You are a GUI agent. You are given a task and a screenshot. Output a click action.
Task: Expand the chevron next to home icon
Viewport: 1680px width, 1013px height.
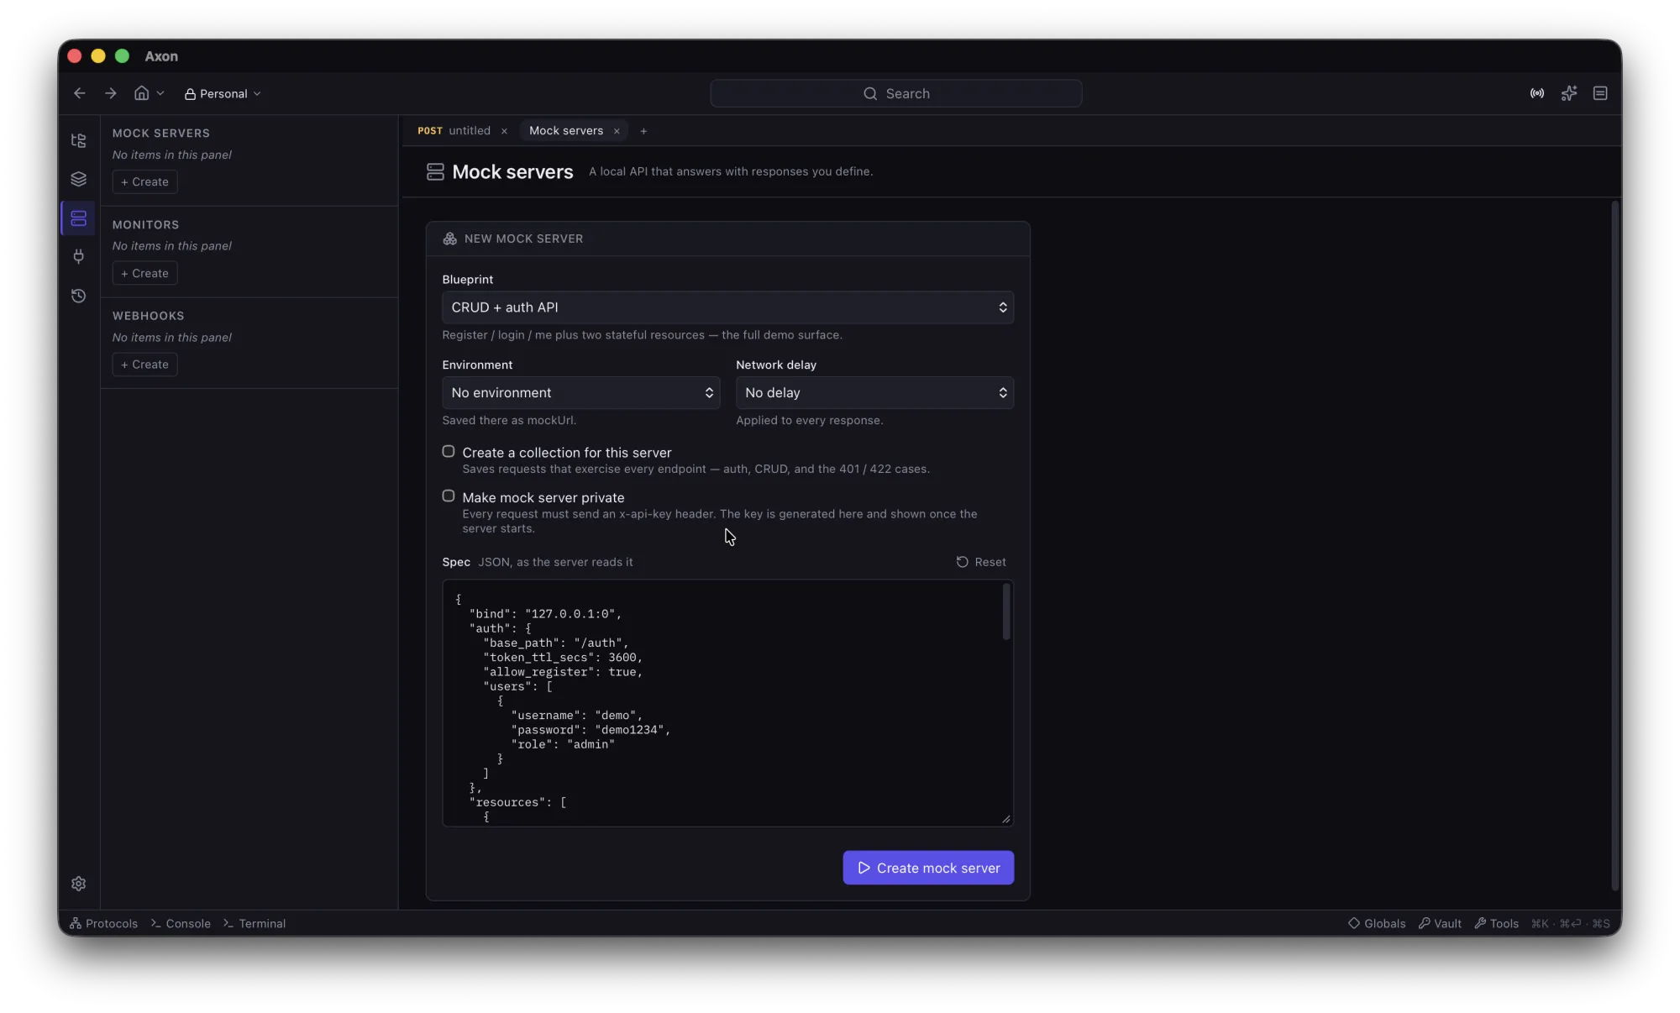[x=160, y=93]
